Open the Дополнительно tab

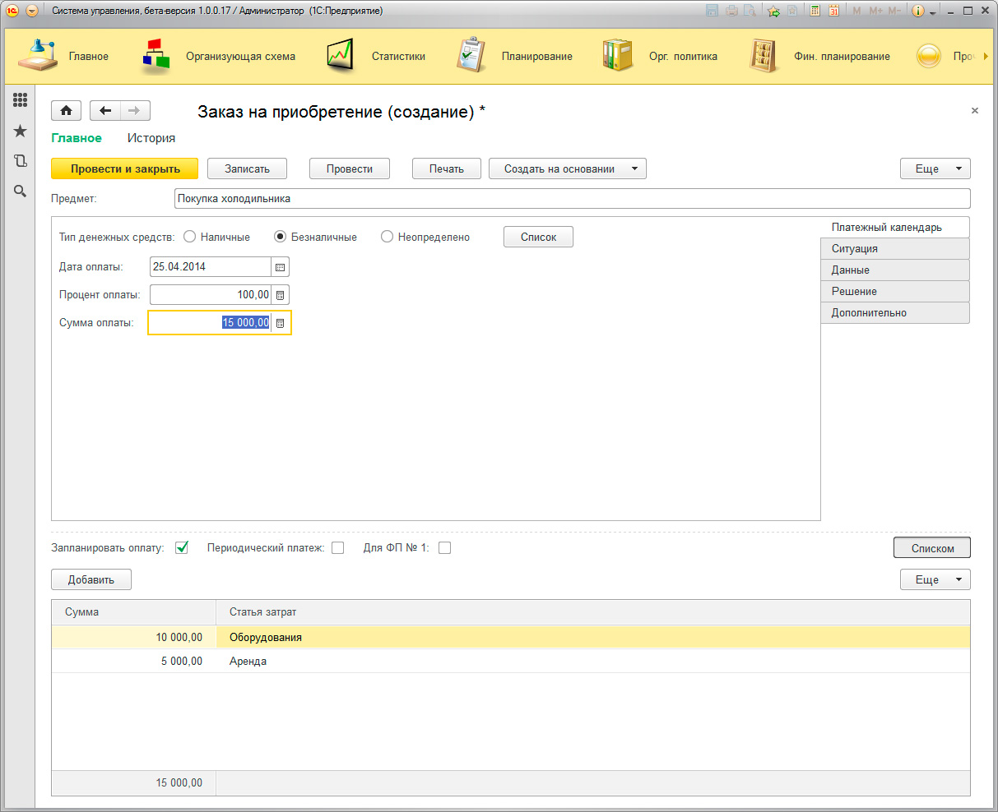click(x=895, y=312)
